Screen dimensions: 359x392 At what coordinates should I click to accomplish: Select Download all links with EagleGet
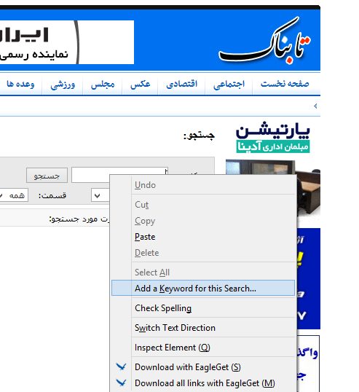(x=205, y=383)
